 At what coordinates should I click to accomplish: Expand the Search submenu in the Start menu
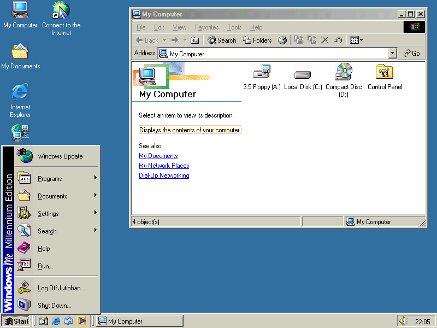coord(57,231)
